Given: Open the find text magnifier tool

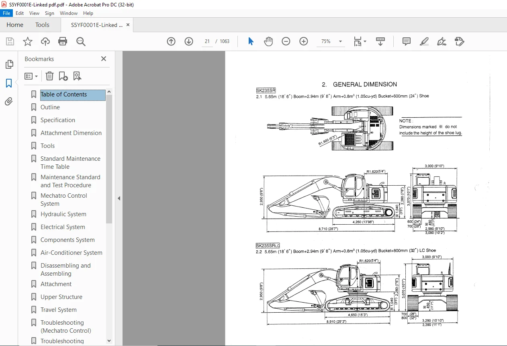Looking at the screenshot, I should pos(81,41).
